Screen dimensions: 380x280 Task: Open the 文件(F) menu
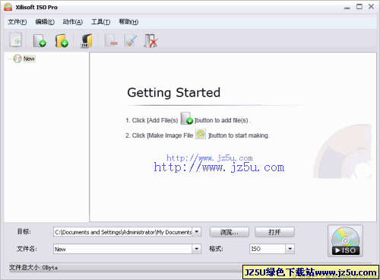(17, 22)
